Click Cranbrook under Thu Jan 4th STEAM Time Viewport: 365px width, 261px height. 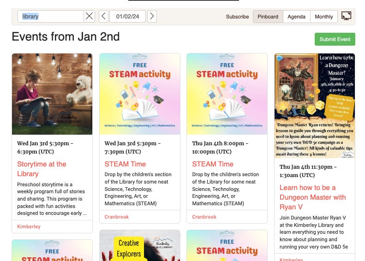point(204,217)
